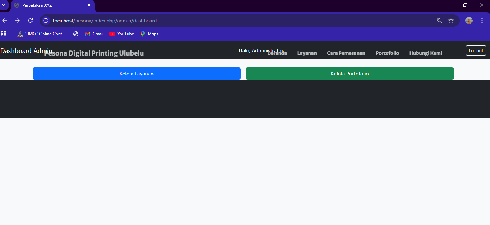Expand the tab search dropdown arrow
The height and width of the screenshot is (225, 490).
pos(4,5)
